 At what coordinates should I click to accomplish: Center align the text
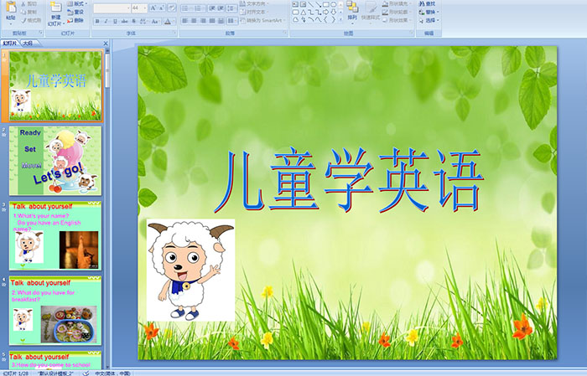point(194,21)
